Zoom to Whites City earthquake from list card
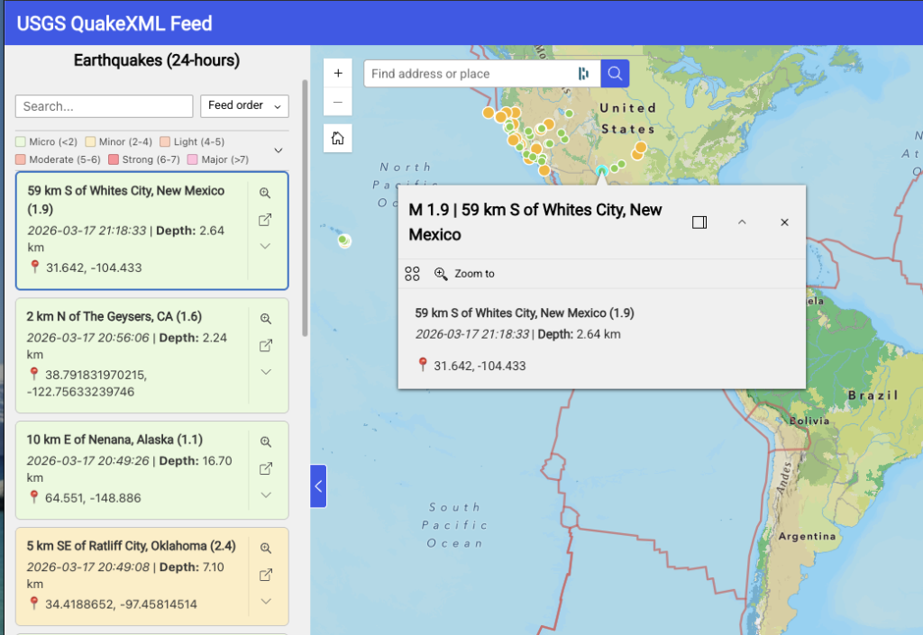Viewport: 923px width, 635px height. (266, 194)
